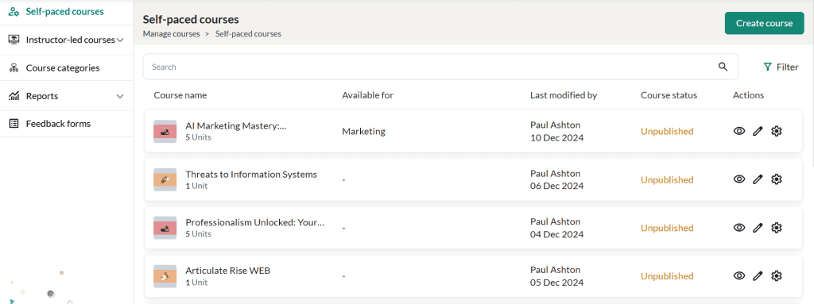
Task: Click the 04 Dec 2024 modified date
Action: (556, 234)
